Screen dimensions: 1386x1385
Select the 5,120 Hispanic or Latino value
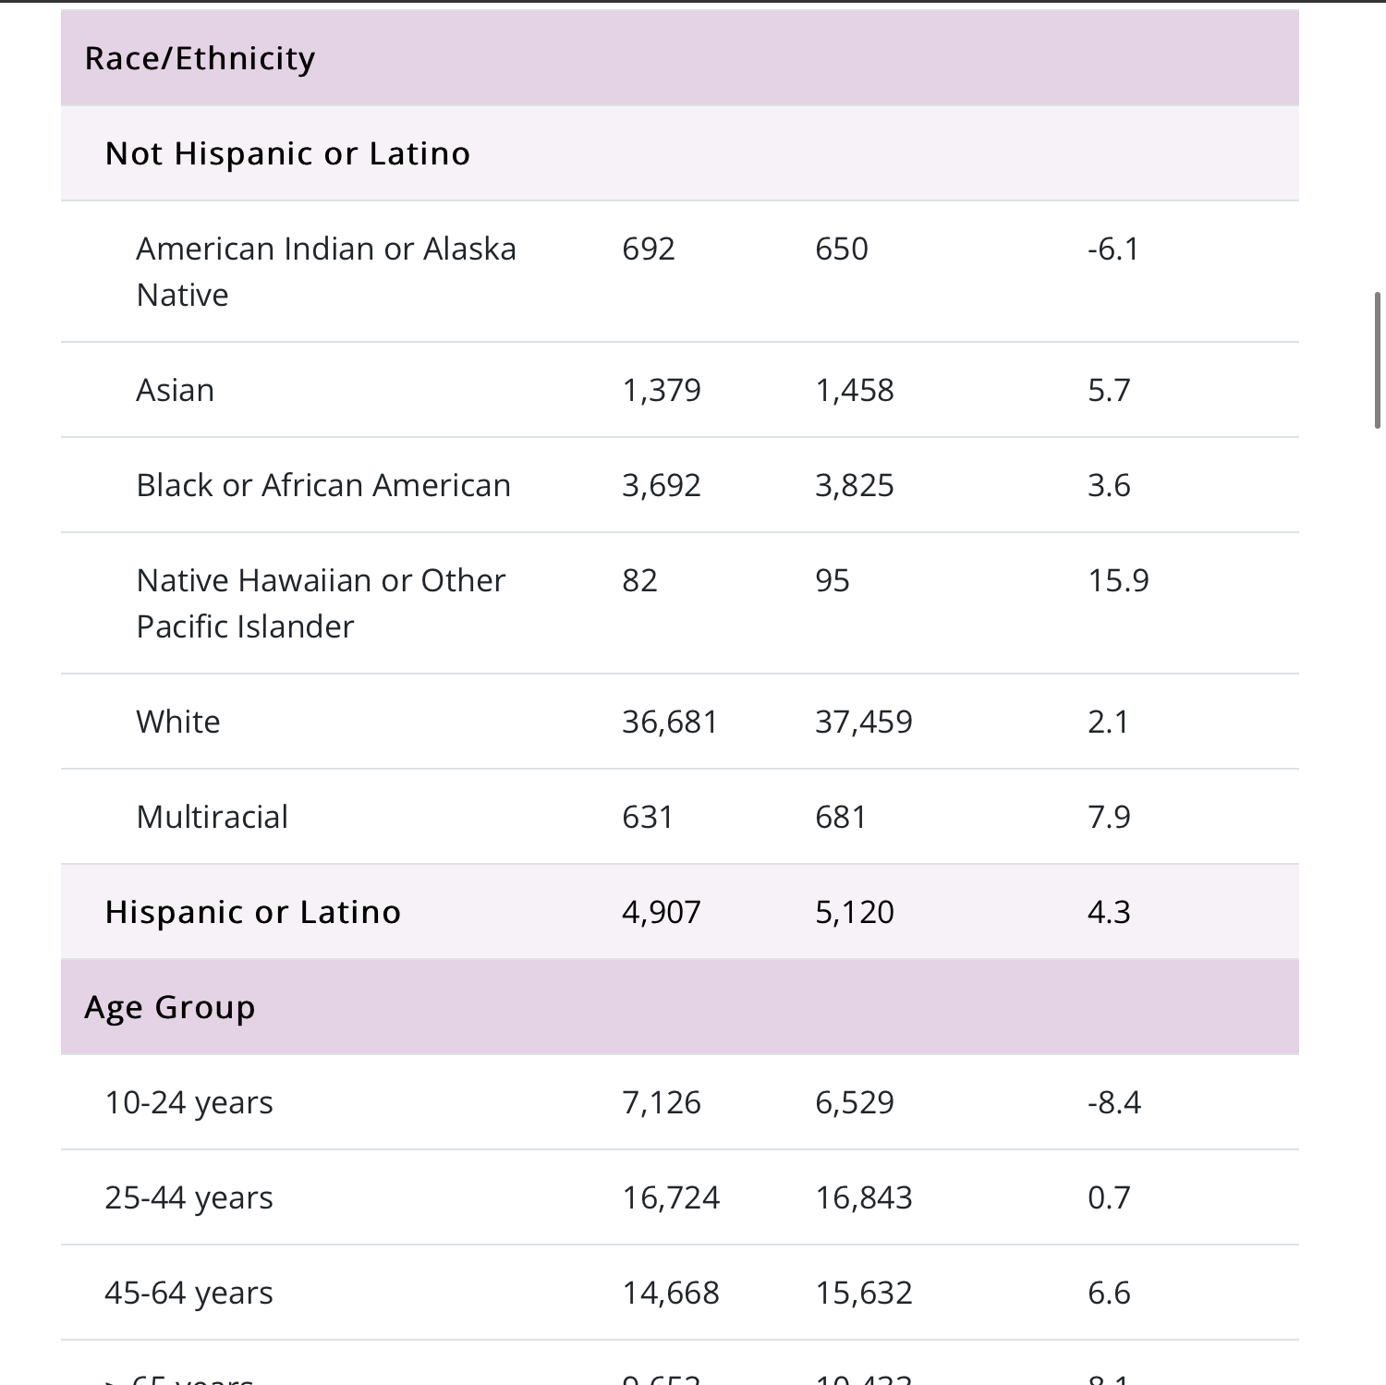point(855,912)
